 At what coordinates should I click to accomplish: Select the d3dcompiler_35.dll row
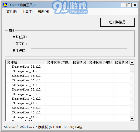(68, 76)
